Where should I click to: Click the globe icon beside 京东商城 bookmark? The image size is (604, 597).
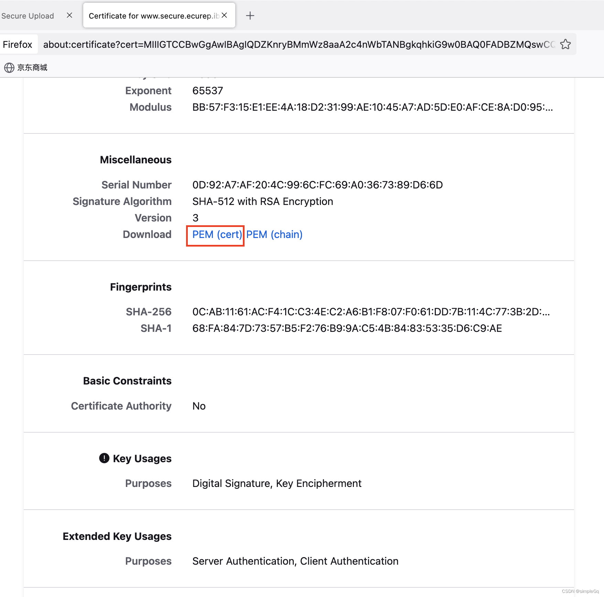pos(9,67)
